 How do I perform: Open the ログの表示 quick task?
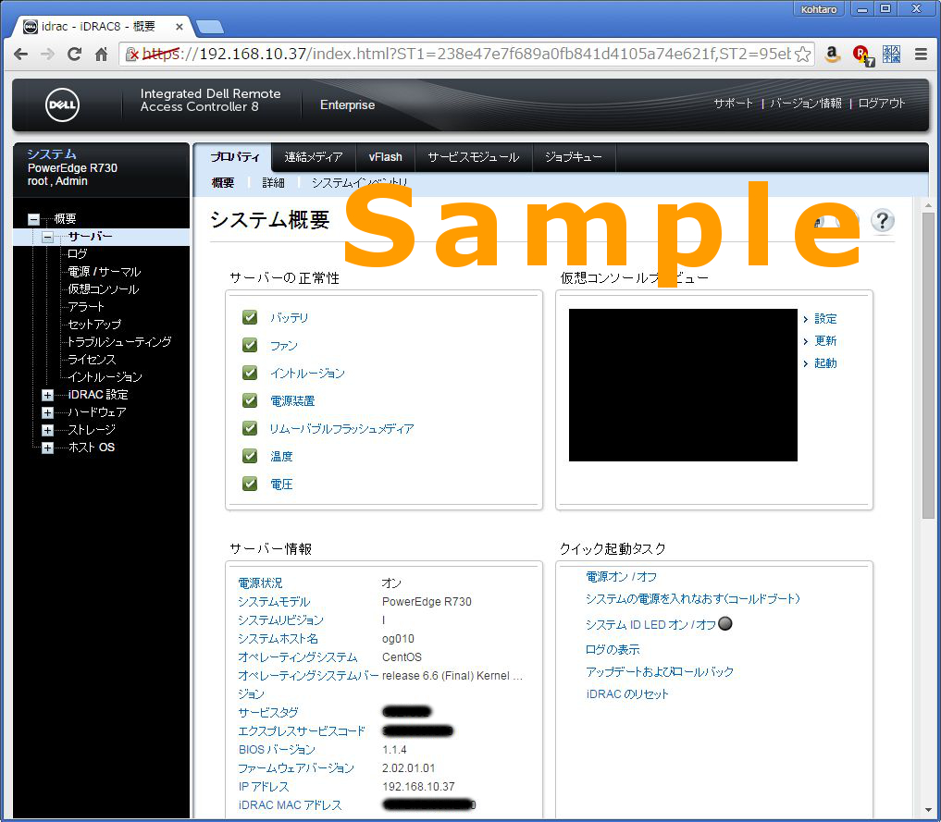click(x=613, y=649)
